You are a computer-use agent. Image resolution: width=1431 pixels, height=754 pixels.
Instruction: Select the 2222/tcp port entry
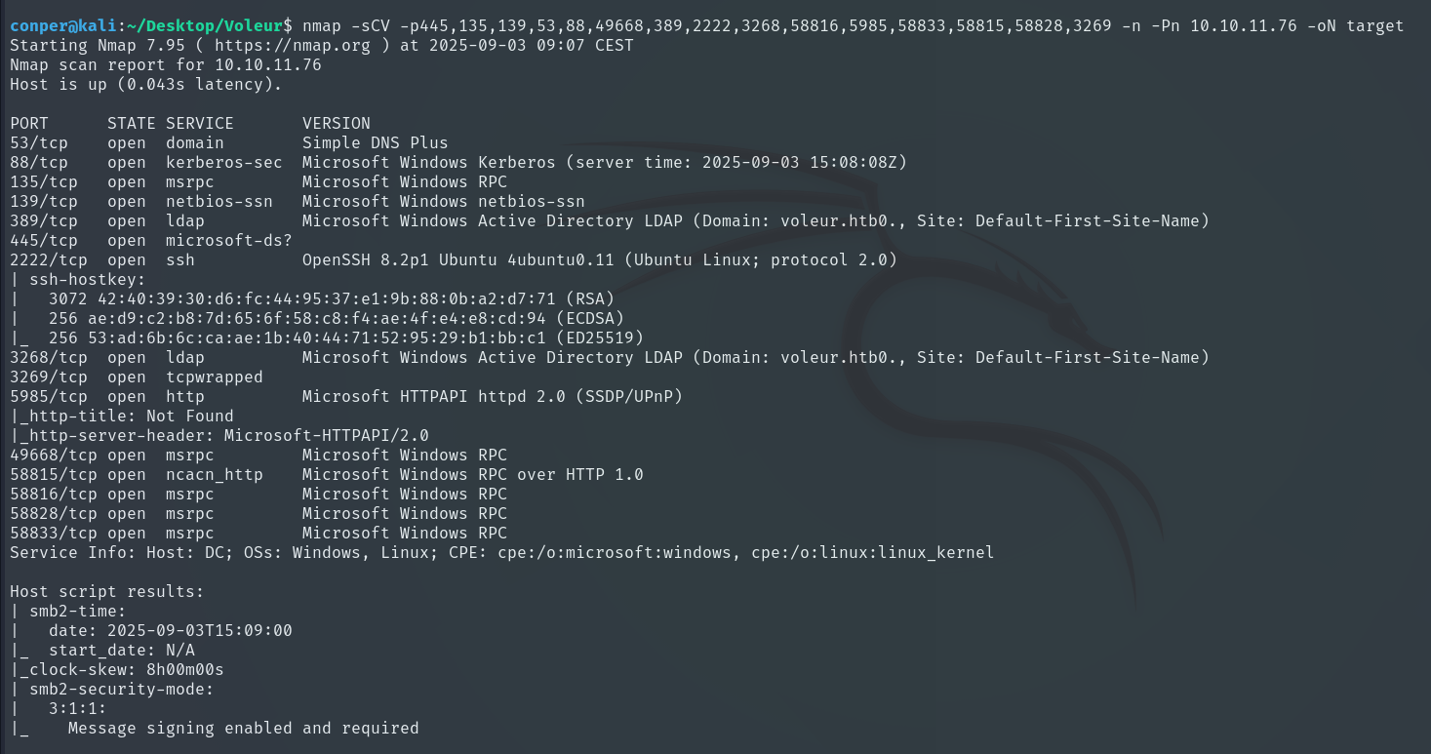pos(49,259)
